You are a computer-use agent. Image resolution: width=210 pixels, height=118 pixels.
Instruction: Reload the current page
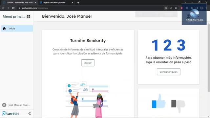click(x=13, y=8)
